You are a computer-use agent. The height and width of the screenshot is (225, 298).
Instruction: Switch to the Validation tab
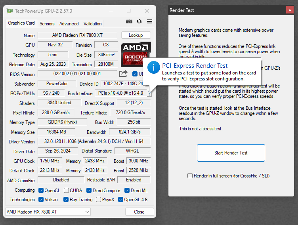[93, 24]
